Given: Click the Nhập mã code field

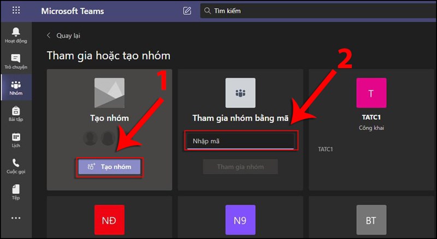Looking at the screenshot, I should (240, 141).
